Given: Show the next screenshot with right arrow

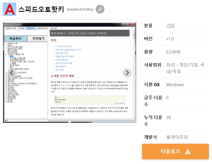Looking at the screenshot, I should pyautogui.click(x=127, y=73).
